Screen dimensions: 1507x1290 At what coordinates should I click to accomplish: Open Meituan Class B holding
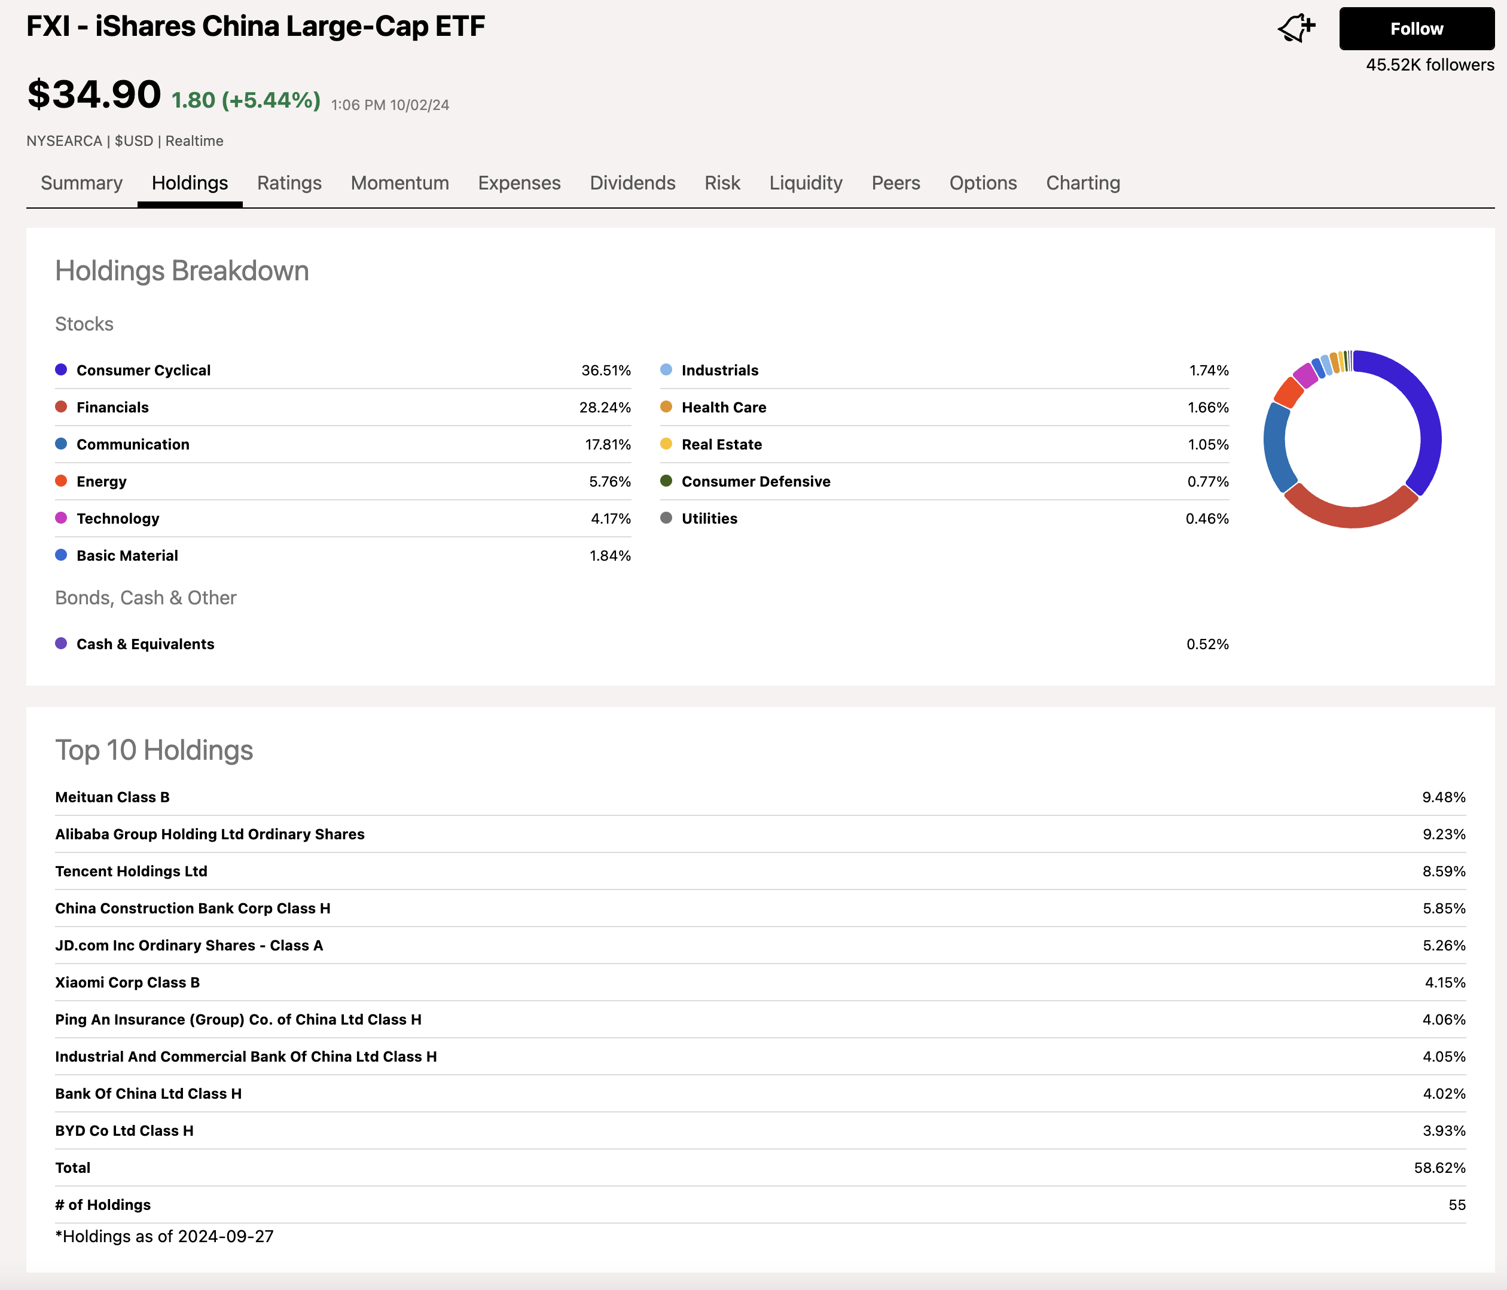pyautogui.click(x=112, y=797)
